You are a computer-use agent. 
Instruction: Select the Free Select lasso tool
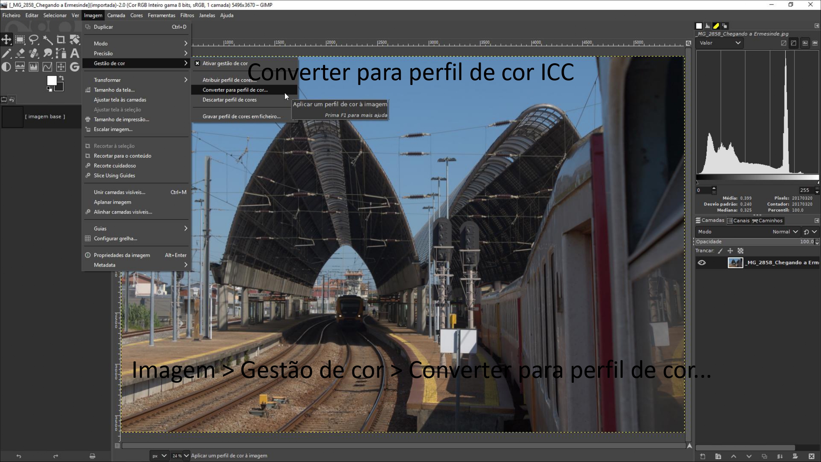click(x=34, y=40)
